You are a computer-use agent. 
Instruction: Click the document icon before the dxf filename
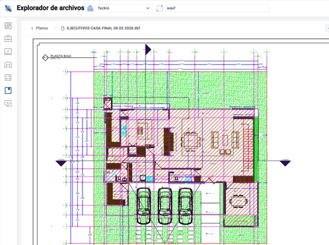pos(62,28)
